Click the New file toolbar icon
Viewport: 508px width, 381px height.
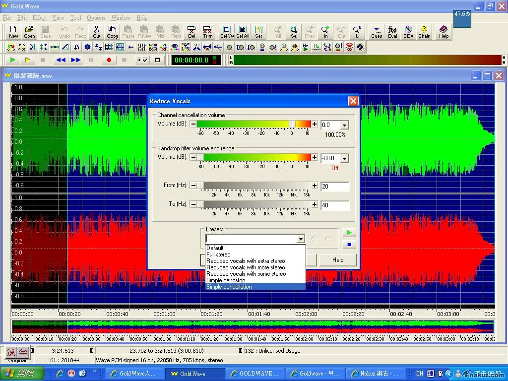tap(13, 32)
